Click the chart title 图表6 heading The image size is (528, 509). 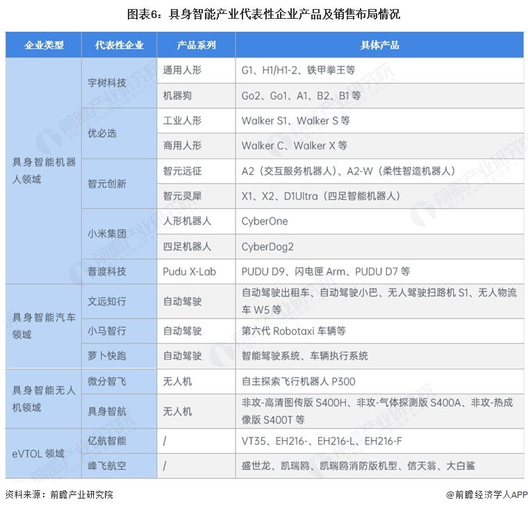[264, 14]
